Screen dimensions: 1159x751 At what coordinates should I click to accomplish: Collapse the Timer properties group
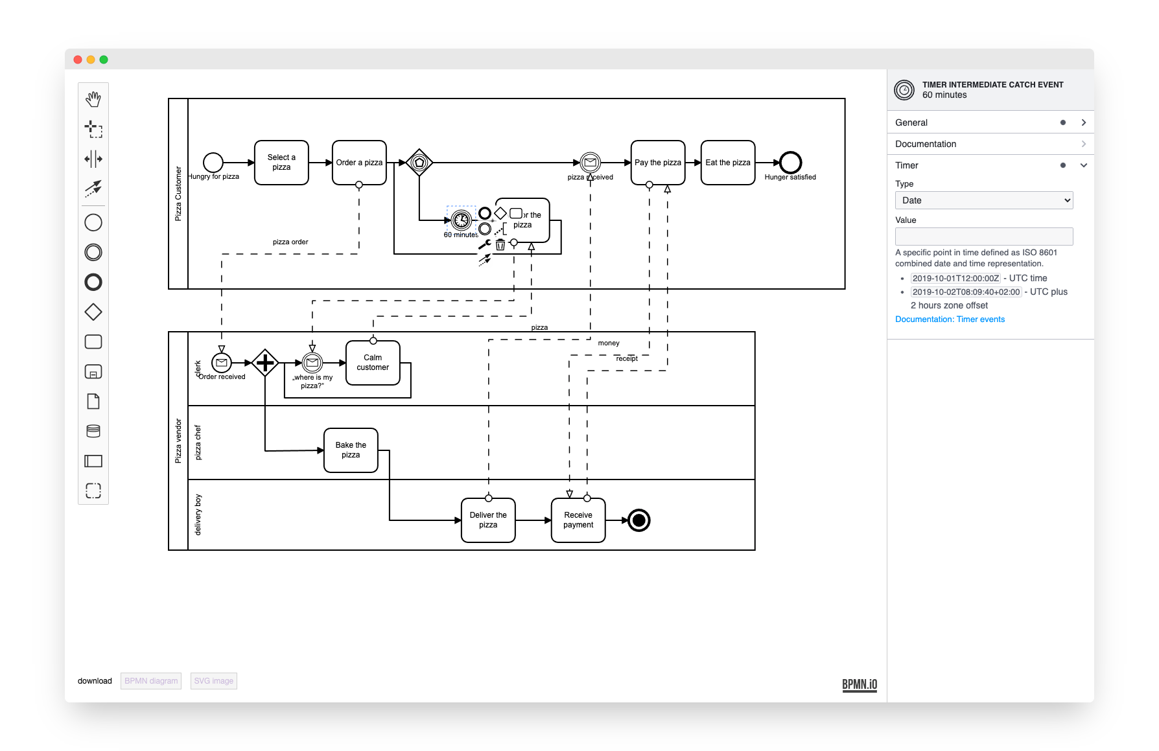coord(990,165)
